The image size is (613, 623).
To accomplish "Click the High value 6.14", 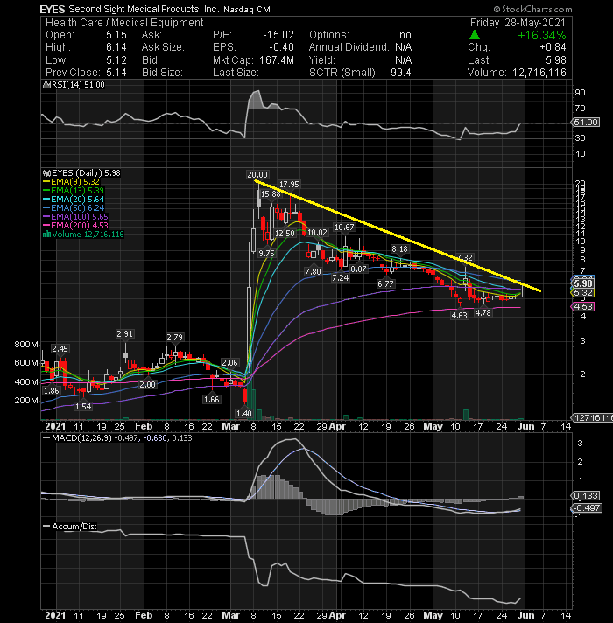I will click(x=116, y=47).
